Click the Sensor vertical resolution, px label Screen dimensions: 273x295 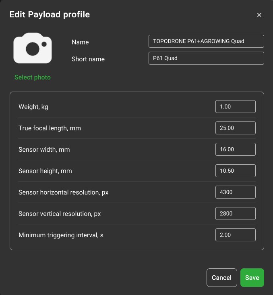pyautogui.click(x=60, y=214)
